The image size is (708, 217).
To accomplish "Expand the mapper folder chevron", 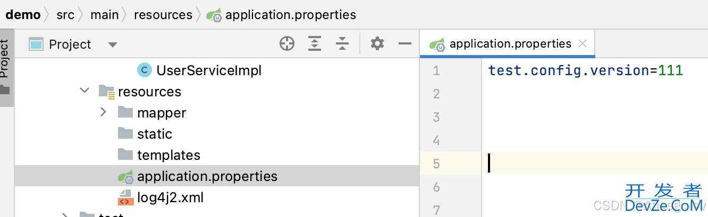I will [104, 112].
